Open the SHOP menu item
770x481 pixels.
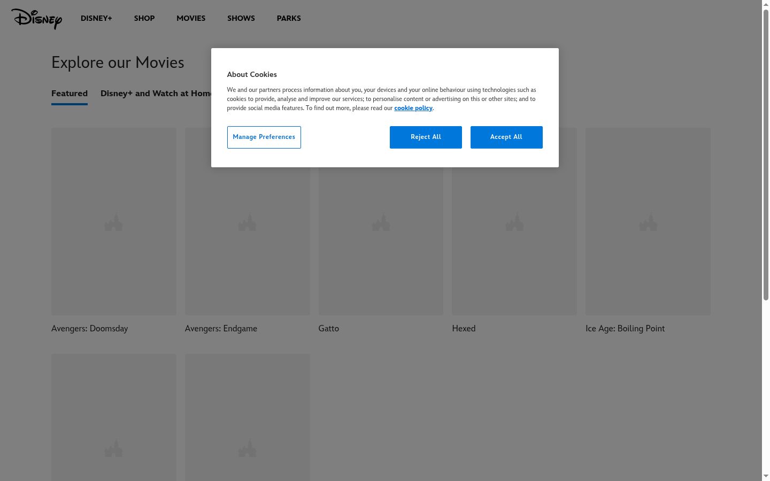coord(144,18)
